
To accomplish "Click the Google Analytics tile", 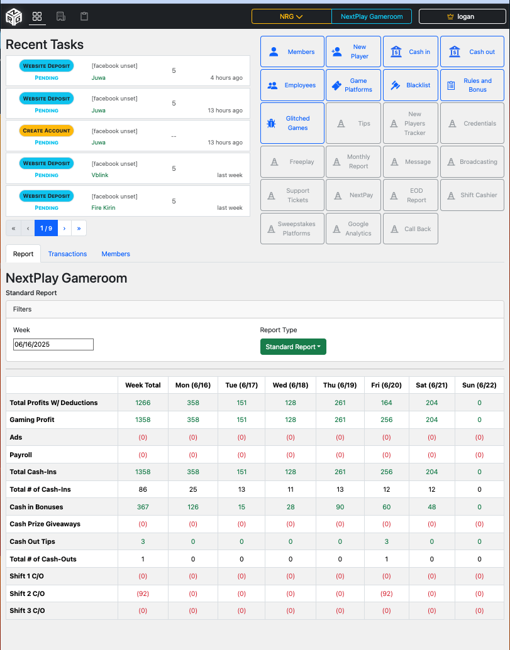I will point(353,229).
